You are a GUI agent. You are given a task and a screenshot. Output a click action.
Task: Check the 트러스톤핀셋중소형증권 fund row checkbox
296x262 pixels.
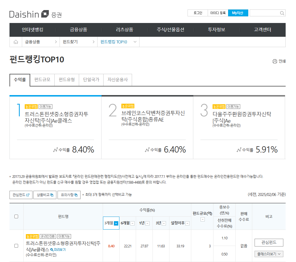point(16,246)
